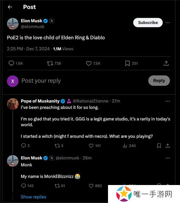The width and height of the screenshot is (180, 203).
Task: Go back using the arrow icon
Action: 10,7
